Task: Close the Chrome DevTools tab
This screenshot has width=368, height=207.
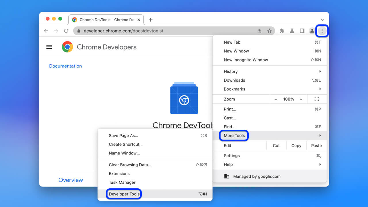Action: click(139, 20)
